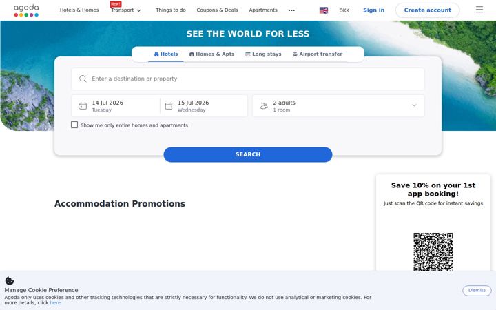Open the cookie details 'here' link
The height and width of the screenshot is (310, 496).
tap(55, 302)
